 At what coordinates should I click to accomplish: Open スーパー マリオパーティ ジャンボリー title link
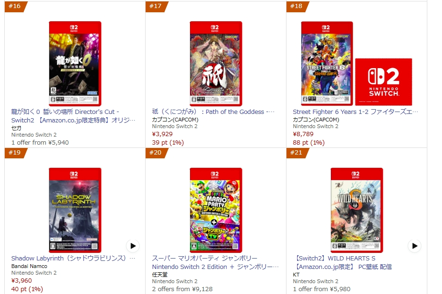[215, 262]
